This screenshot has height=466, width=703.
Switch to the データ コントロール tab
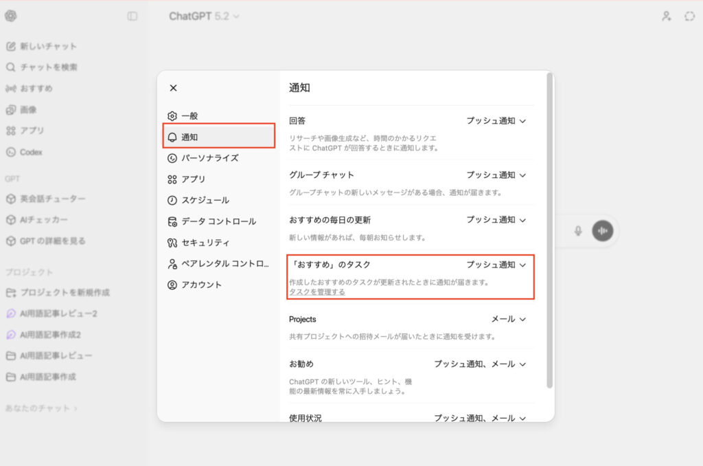(218, 221)
